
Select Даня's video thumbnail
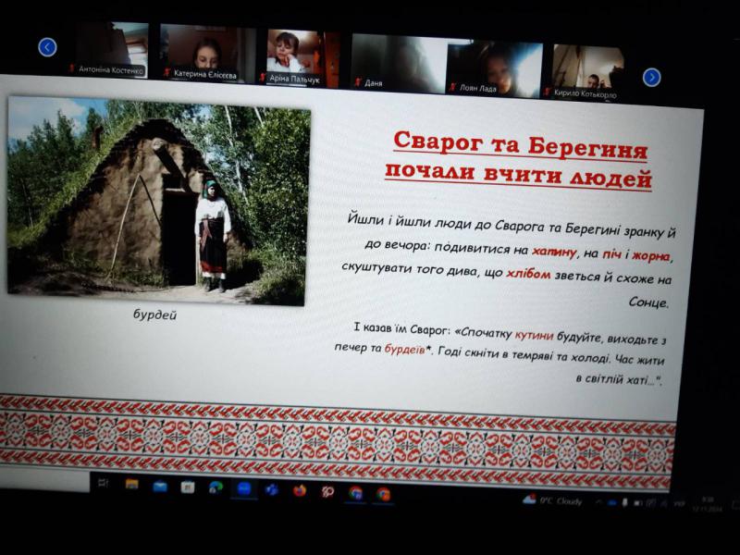[x=399, y=63]
